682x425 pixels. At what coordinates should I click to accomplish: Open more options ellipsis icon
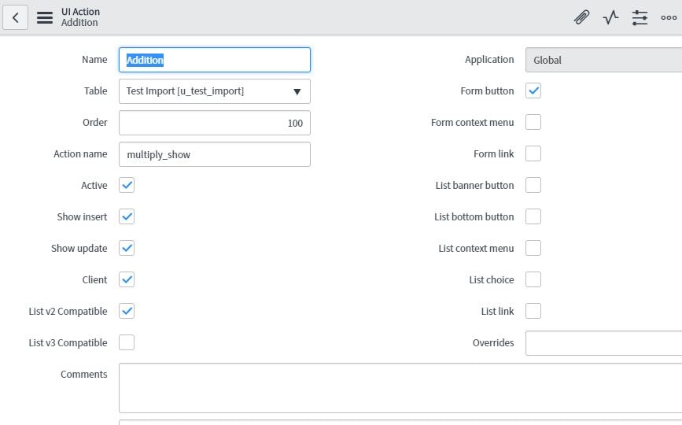pos(669,17)
